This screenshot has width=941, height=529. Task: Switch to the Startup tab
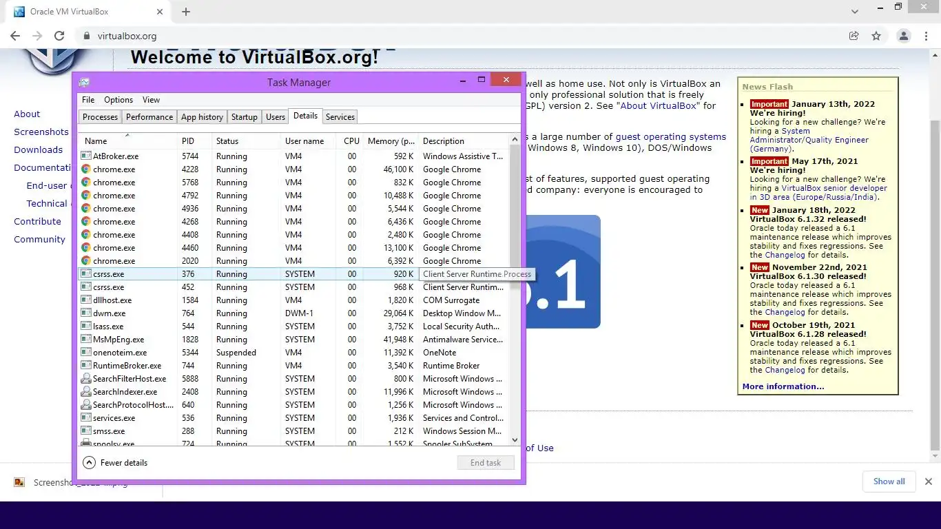244,117
